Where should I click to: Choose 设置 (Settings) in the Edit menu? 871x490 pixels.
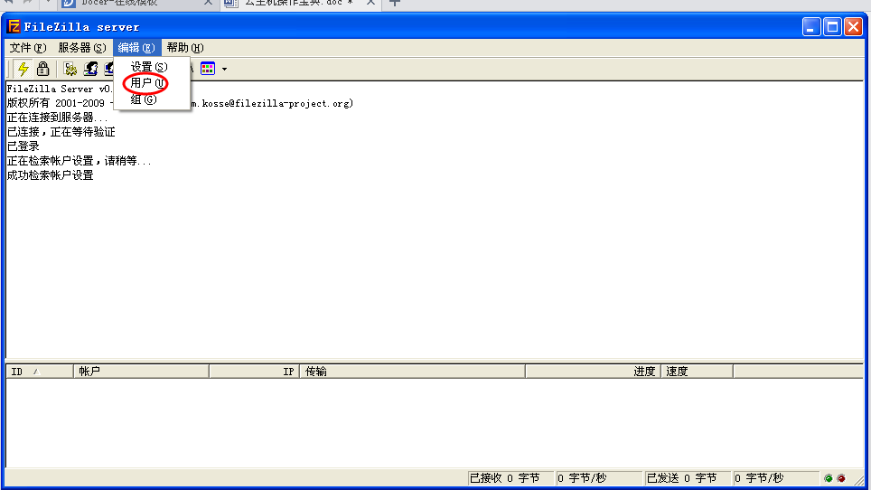(x=149, y=67)
